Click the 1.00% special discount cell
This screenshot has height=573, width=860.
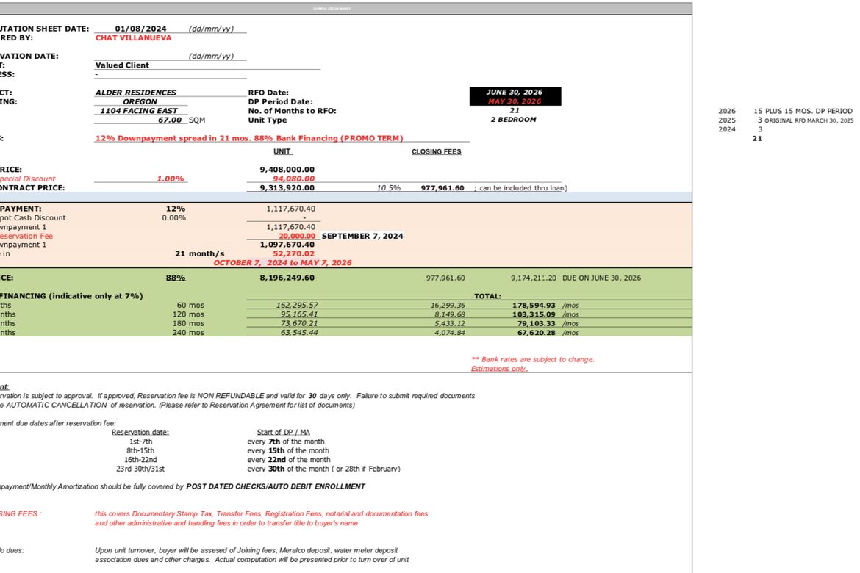pos(170,179)
